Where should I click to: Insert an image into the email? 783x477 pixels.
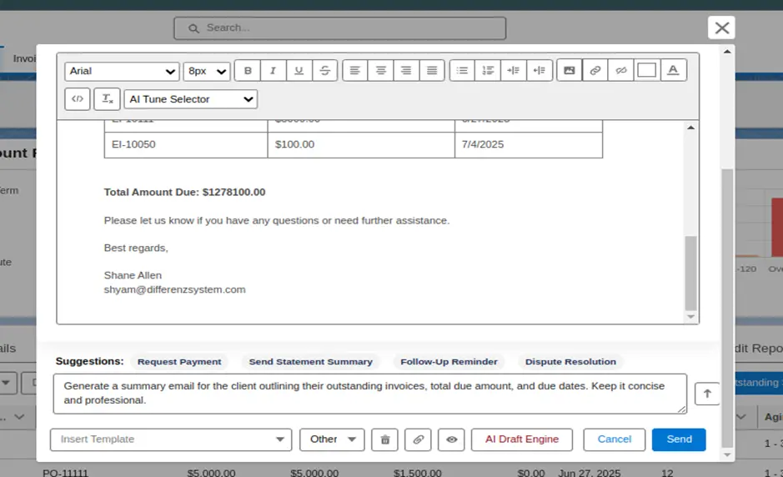point(570,70)
